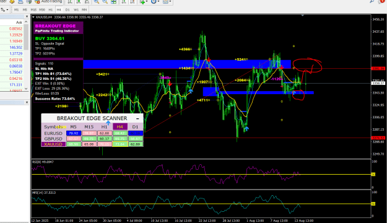Close the lower left panel
Viewport: 387px width, 223px height.
click(27, 102)
